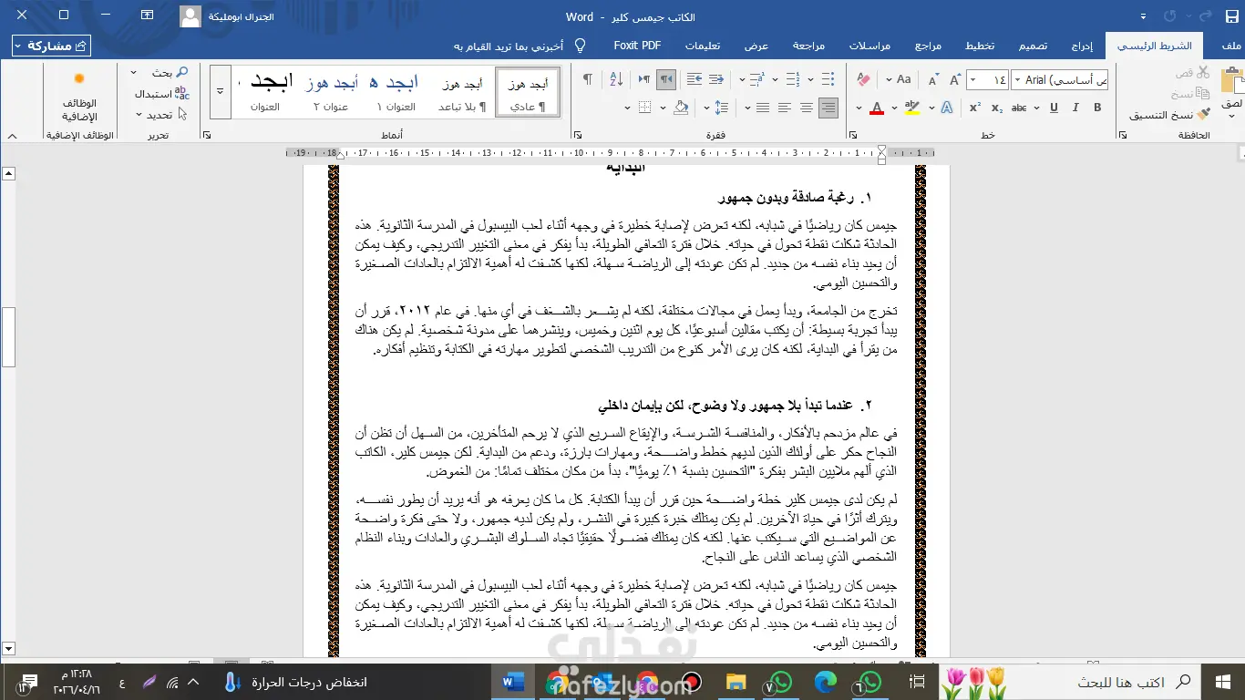Click the Multilevel List icon
The image size is (1245, 700).
[756, 79]
